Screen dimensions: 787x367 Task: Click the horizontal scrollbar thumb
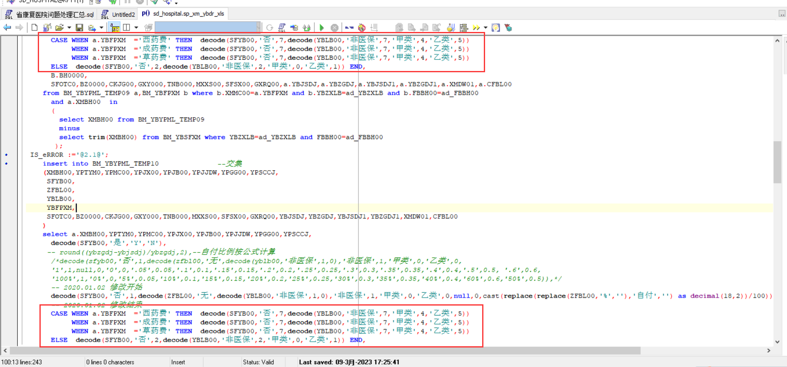click(325, 351)
